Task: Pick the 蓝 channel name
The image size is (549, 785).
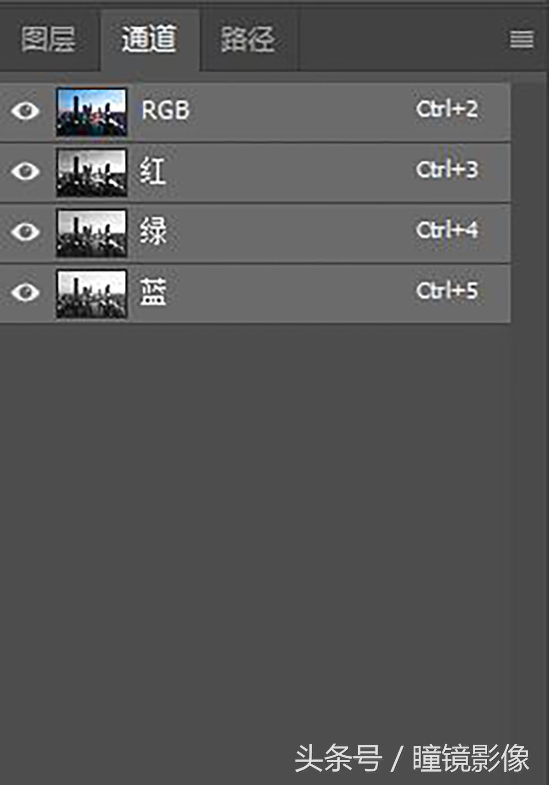Action: coord(153,292)
